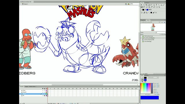
Task: Click the Edit Symbols icon above the stage
Action: (129, 4)
